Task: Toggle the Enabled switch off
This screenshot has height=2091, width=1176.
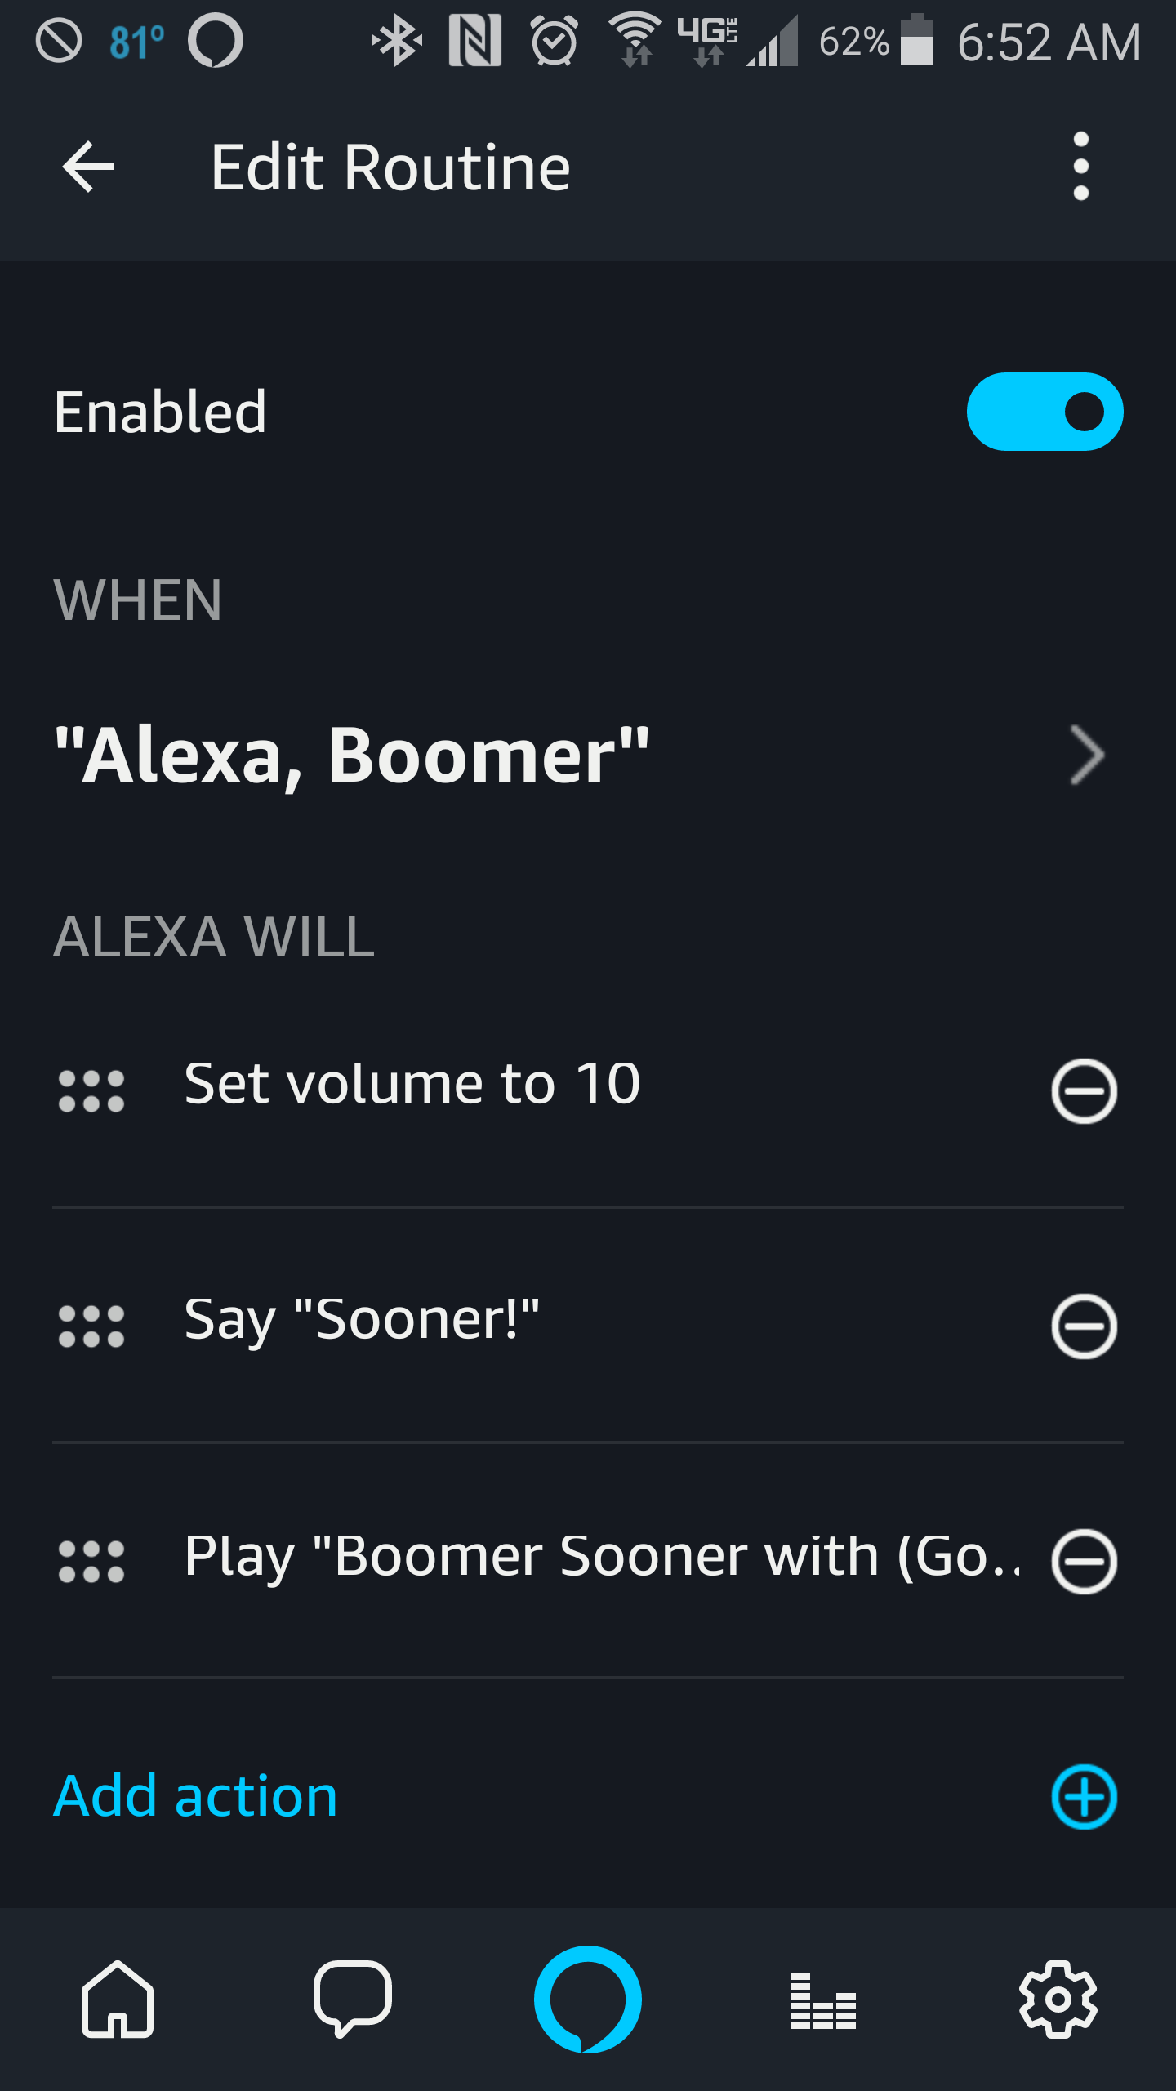Action: pos(1045,412)
